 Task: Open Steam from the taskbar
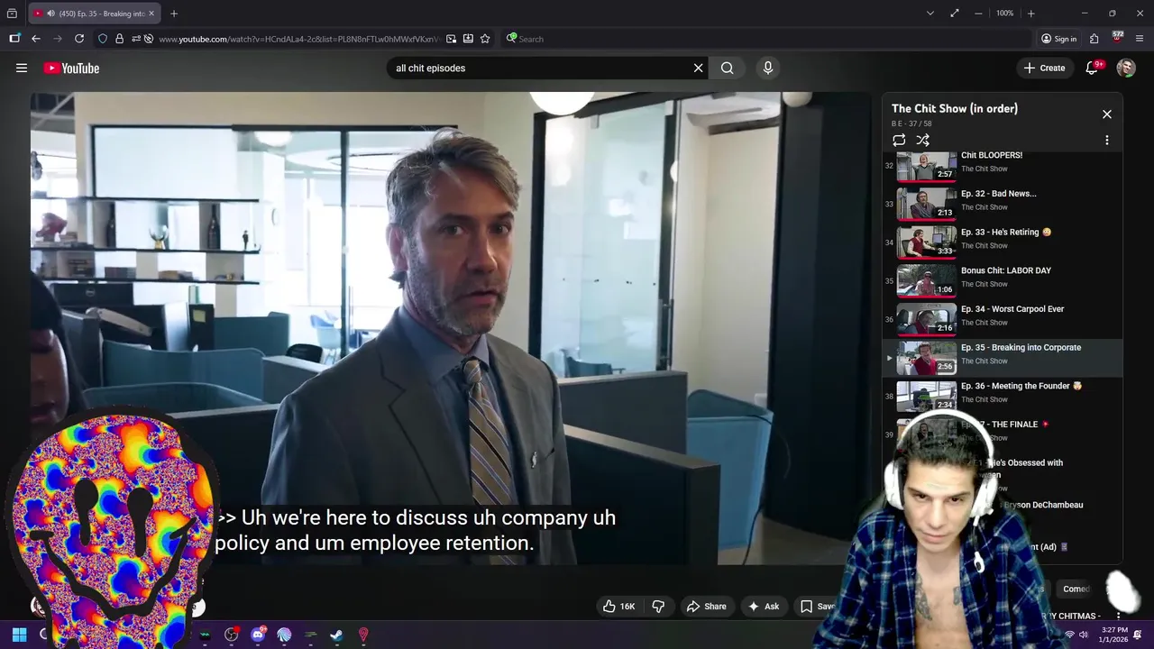[336, 635]
